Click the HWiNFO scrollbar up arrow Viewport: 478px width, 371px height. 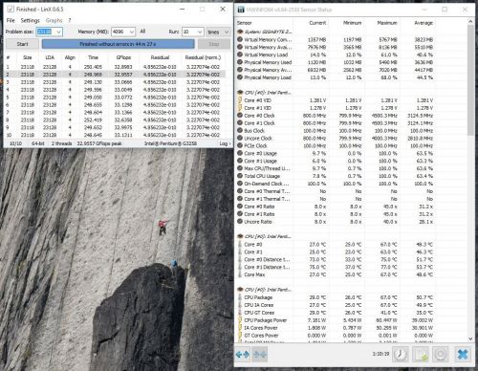click(470, 21)
